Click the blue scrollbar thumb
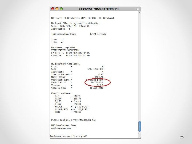 click(x=139, y=126)
